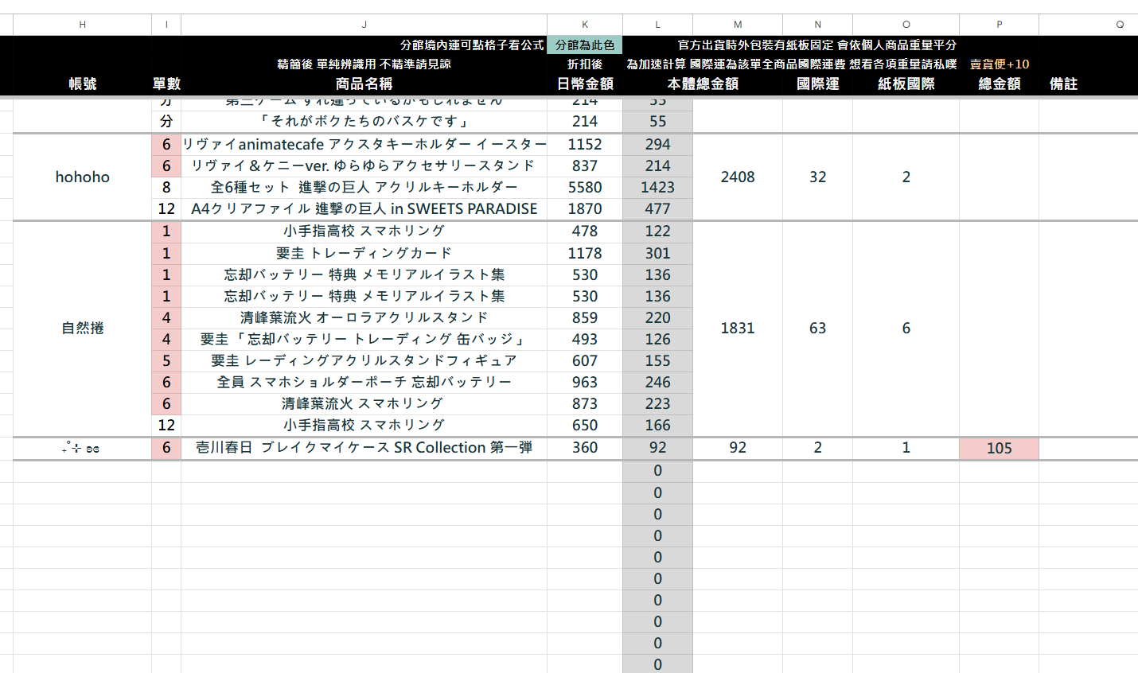Select the 要圭 忘却バッテリー 缶バッジ cell
This screenshot has width=1138, height=673.
tap(364, 339)
